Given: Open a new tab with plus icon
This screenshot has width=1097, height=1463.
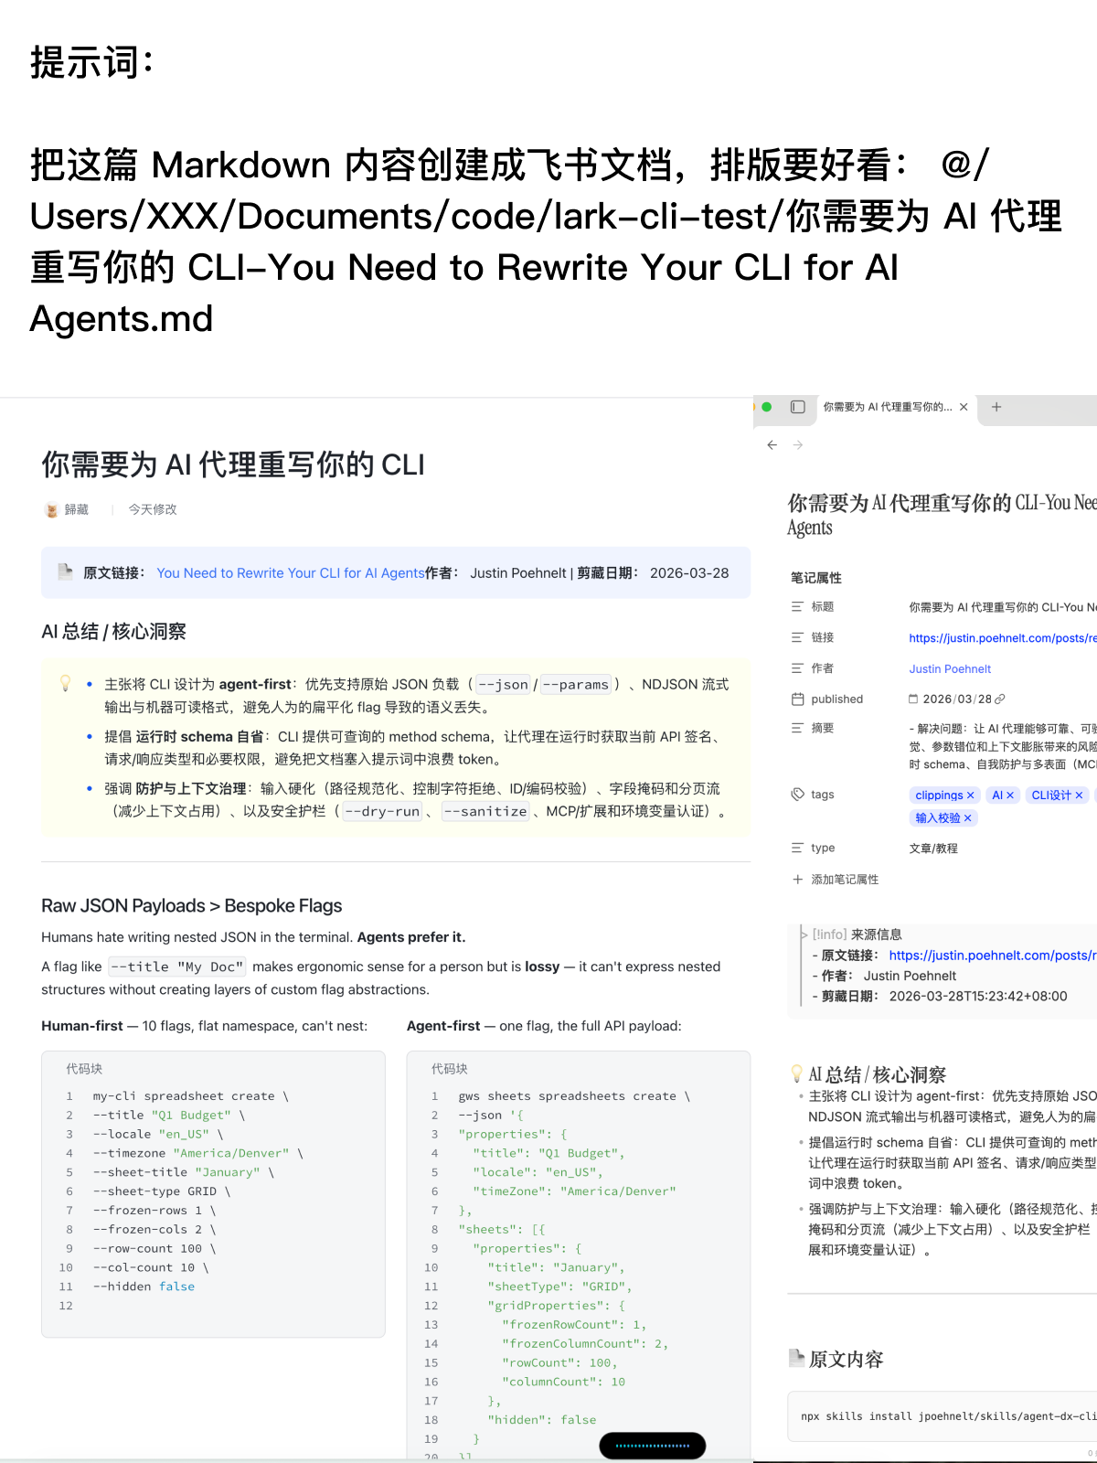Looking at the screenshot, I should click(x=996, y=407).
